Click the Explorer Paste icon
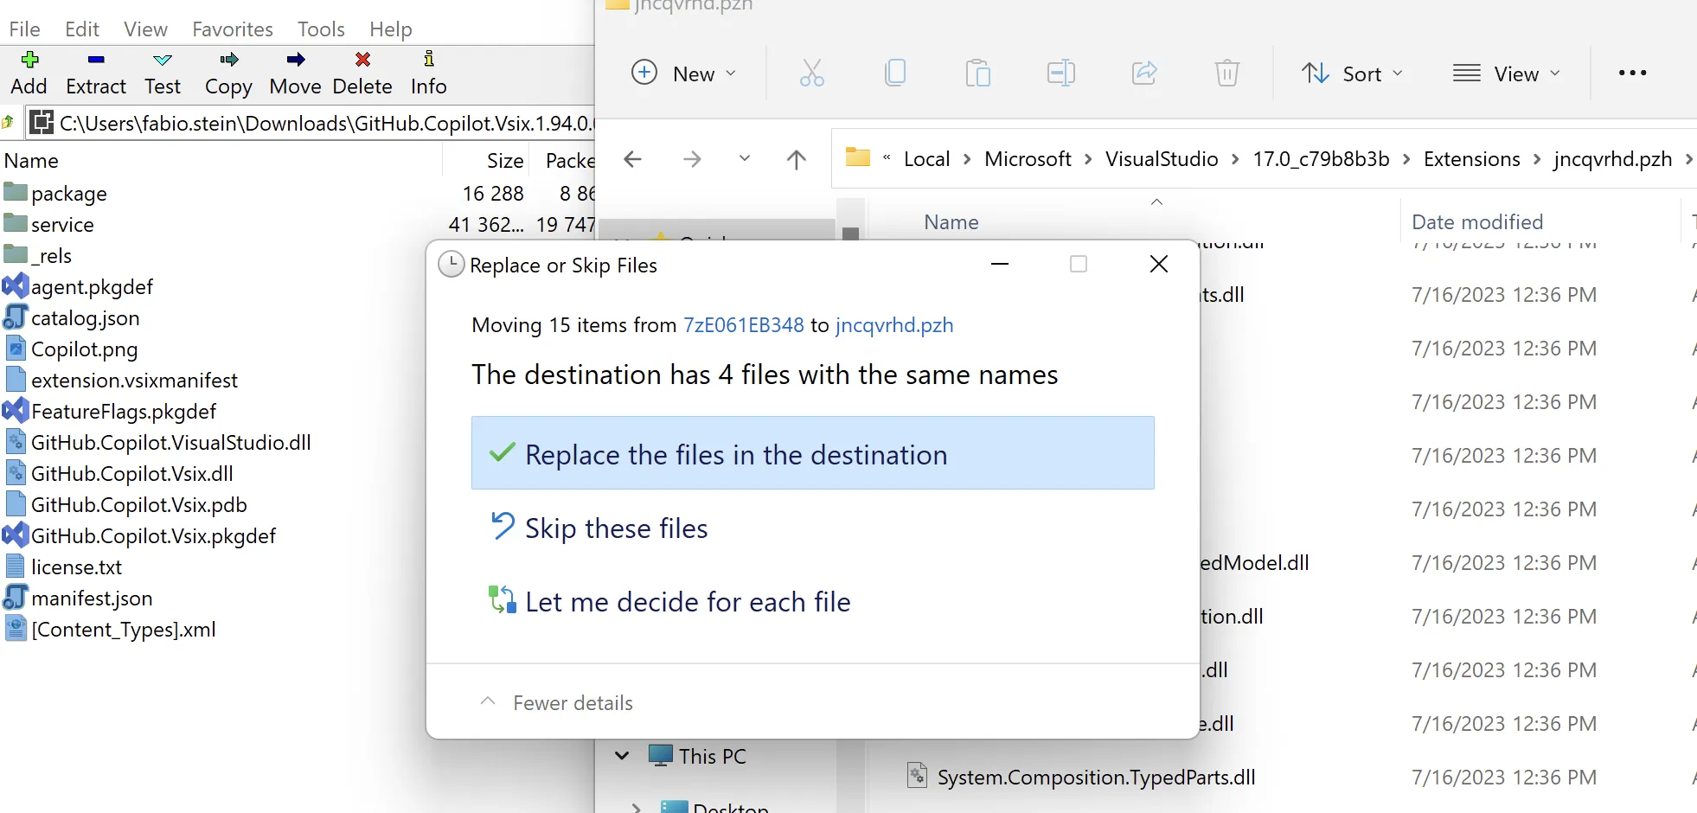Screen dimensions: 1697x813 coord(977,73)
